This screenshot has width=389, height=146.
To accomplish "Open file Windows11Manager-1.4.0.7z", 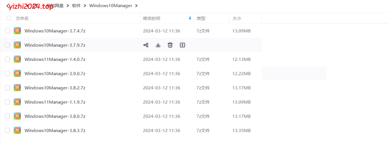I will tap(55, 59).
